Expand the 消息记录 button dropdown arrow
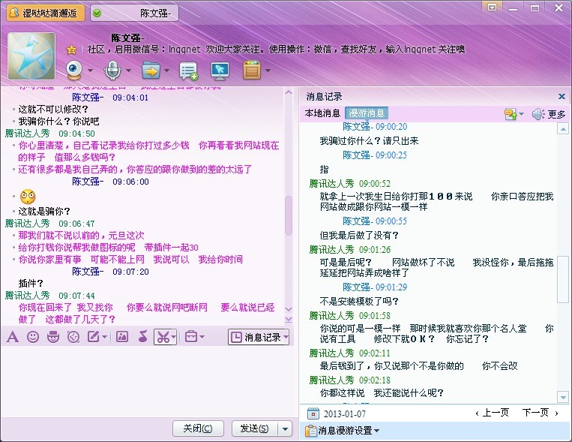572x442 pixels. [x=286, y=337]
